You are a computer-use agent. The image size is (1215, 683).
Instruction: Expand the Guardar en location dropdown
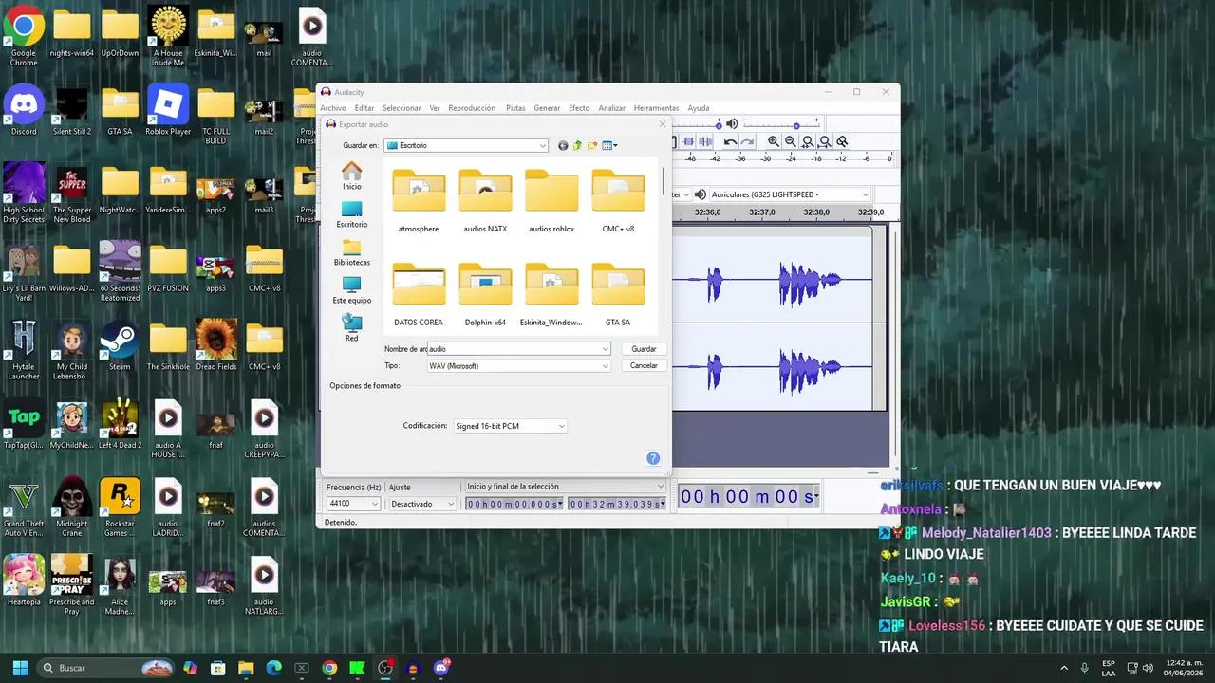point(543,145)
